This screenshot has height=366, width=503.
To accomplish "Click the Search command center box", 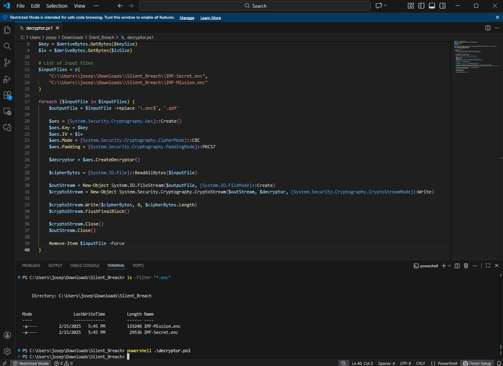I will (x=255, y=6).
